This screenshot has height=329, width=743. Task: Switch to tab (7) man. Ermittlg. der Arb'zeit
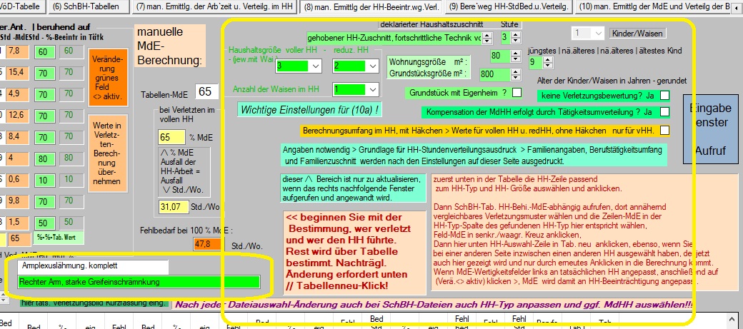214,6
